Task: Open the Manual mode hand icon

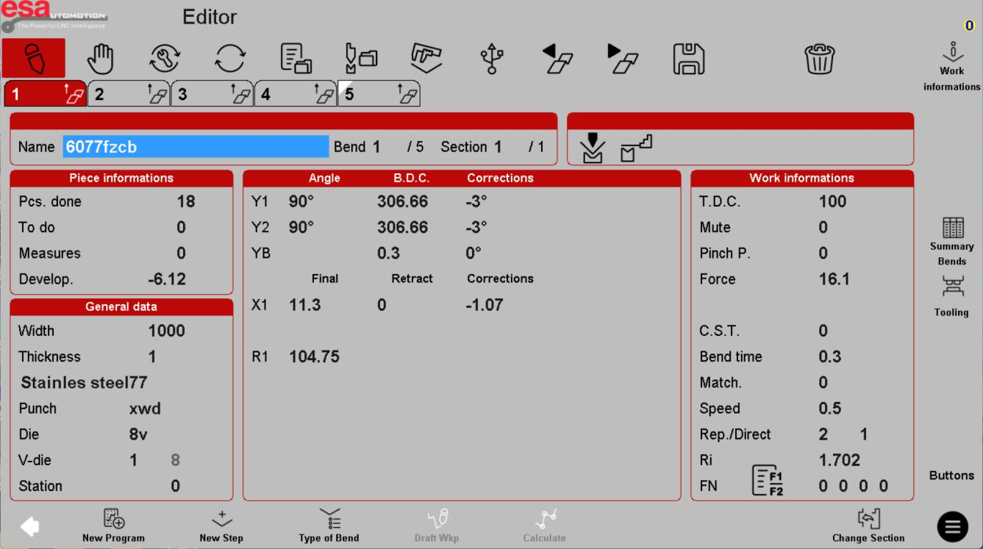Action: 100,59
